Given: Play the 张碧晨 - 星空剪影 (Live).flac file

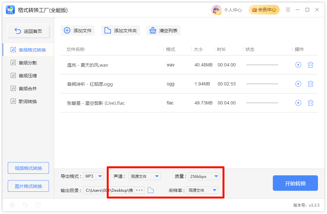Looking at the screenshot, I should 298,103.
